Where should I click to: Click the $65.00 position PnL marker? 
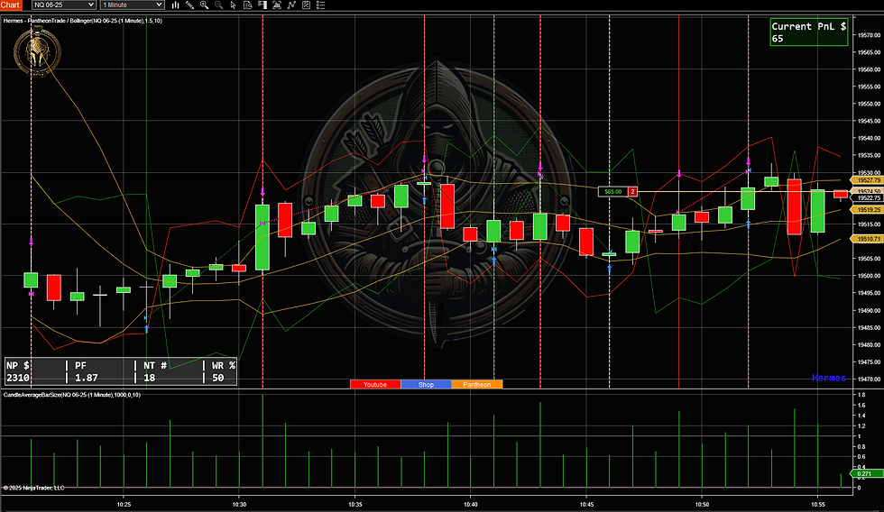point(613,191)
